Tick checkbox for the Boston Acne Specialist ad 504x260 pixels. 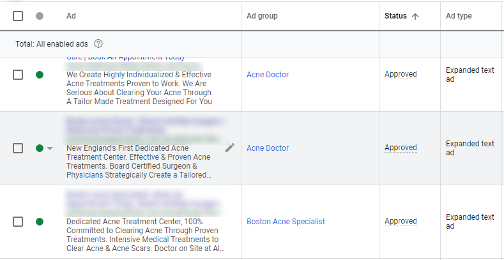point(18,222)
